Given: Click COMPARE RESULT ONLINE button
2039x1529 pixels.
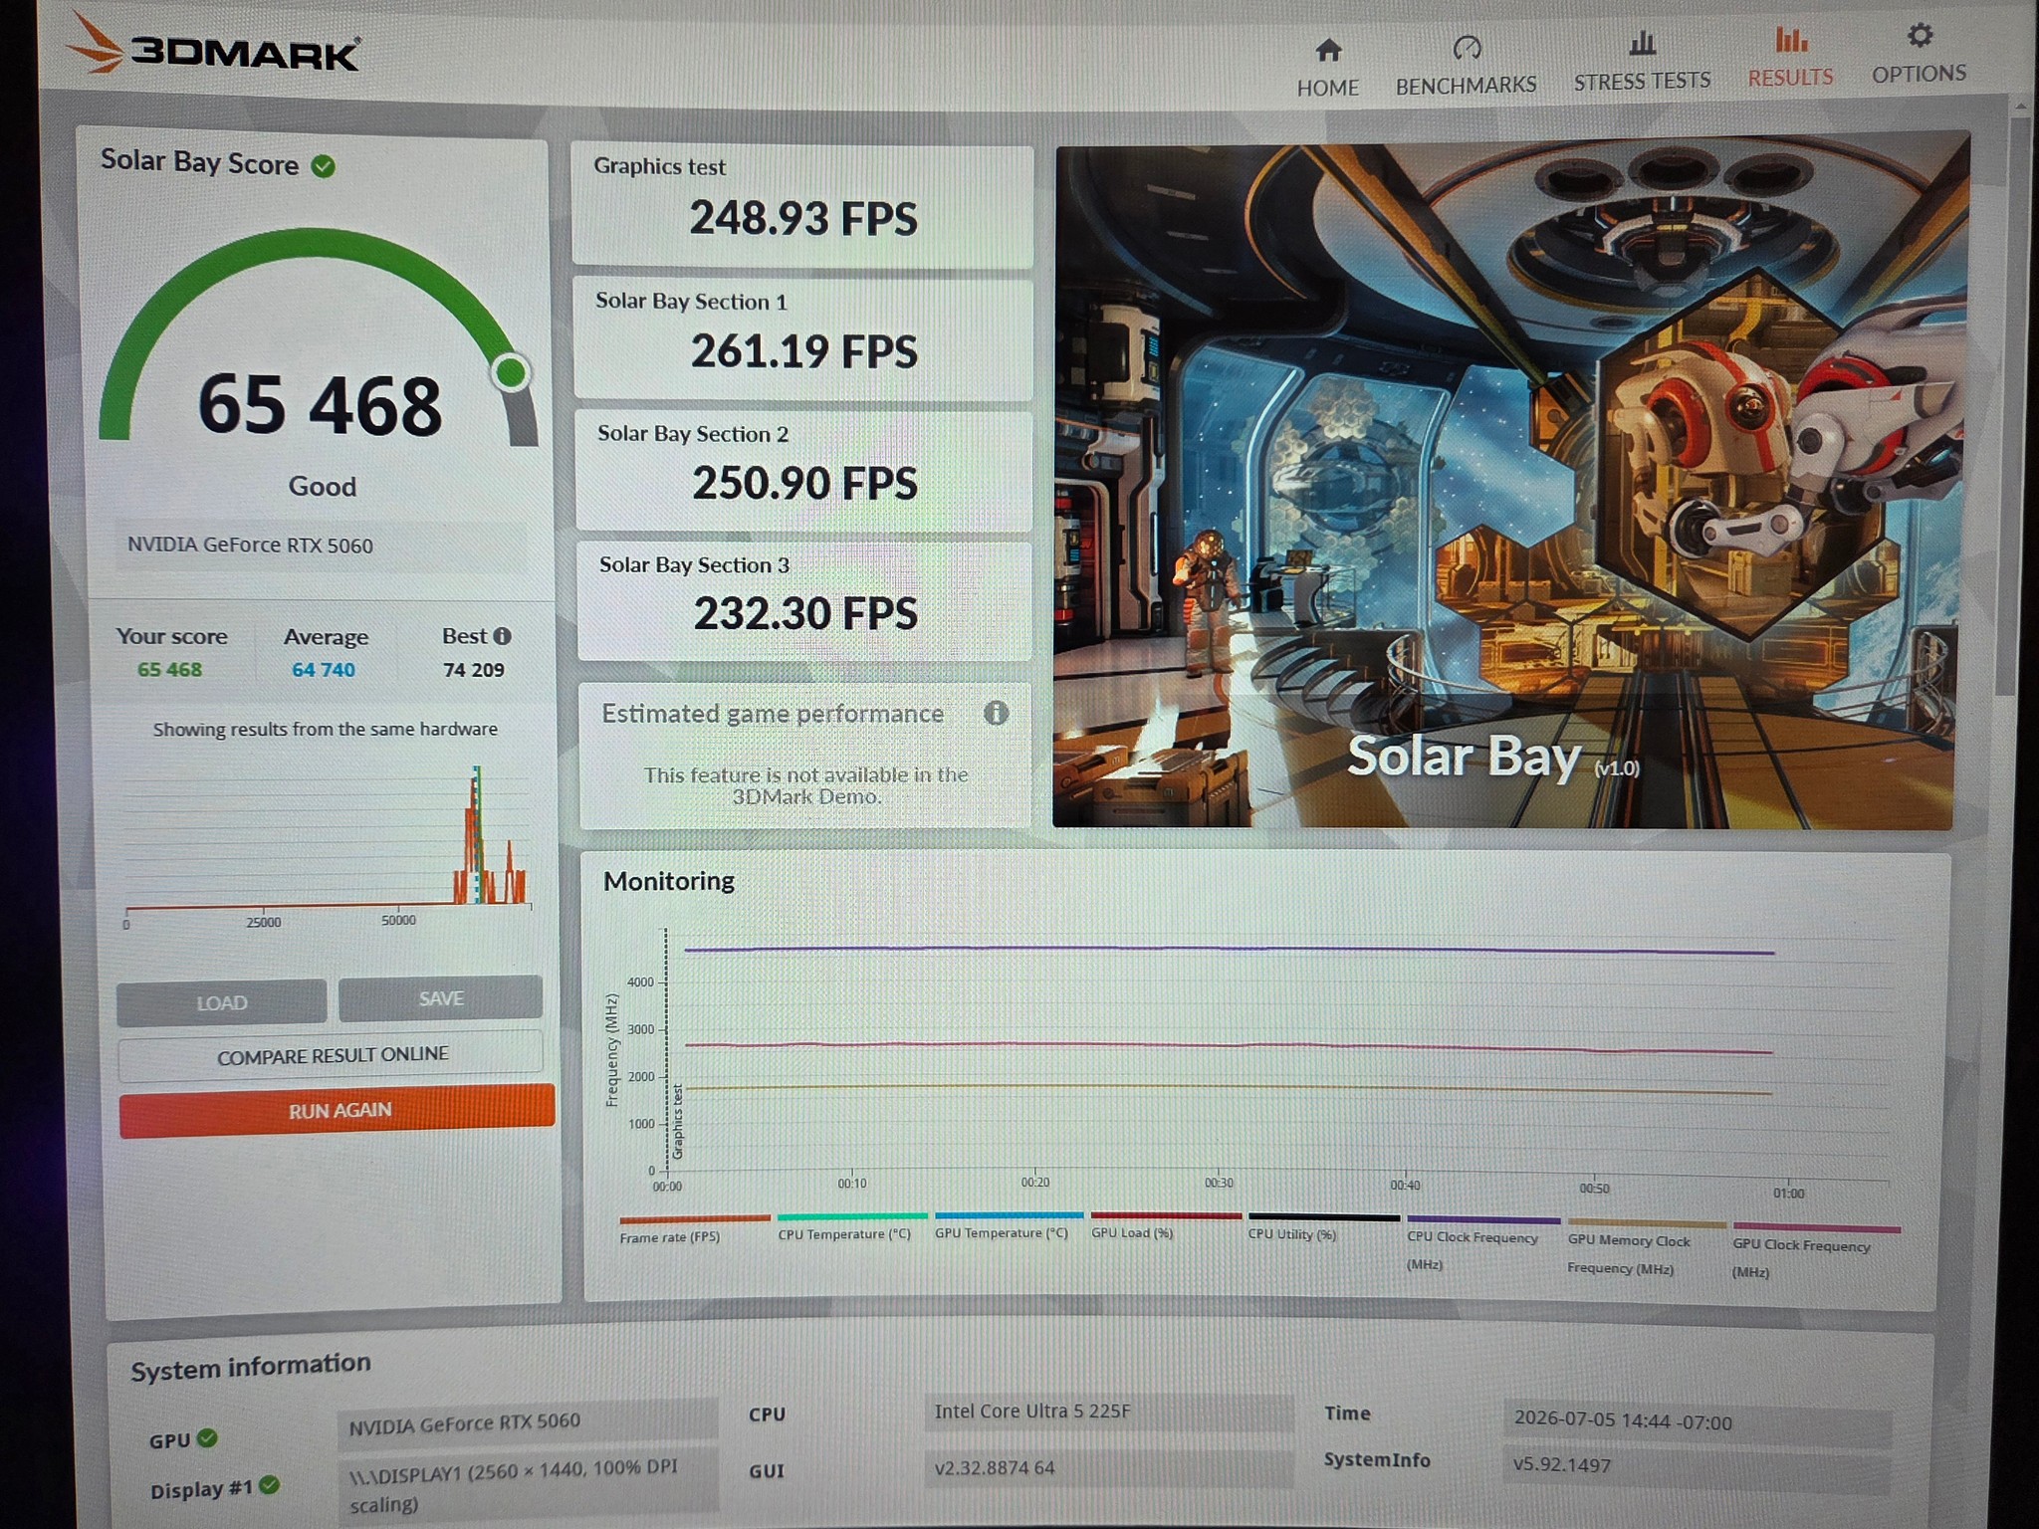Looking at the screenshot, I should (332, 1055).
